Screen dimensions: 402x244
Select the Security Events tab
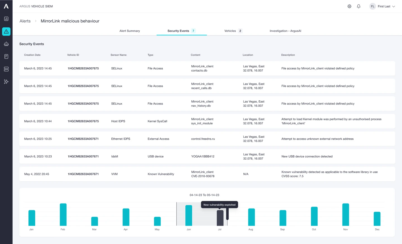(x=181, y=31)
